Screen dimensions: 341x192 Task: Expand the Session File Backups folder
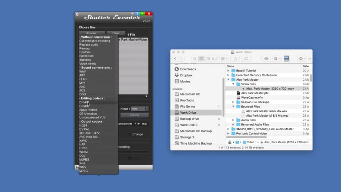coord(233,102)
